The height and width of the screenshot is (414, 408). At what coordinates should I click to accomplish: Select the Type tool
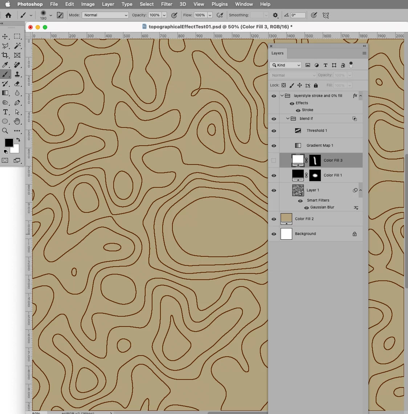point(5,112)
